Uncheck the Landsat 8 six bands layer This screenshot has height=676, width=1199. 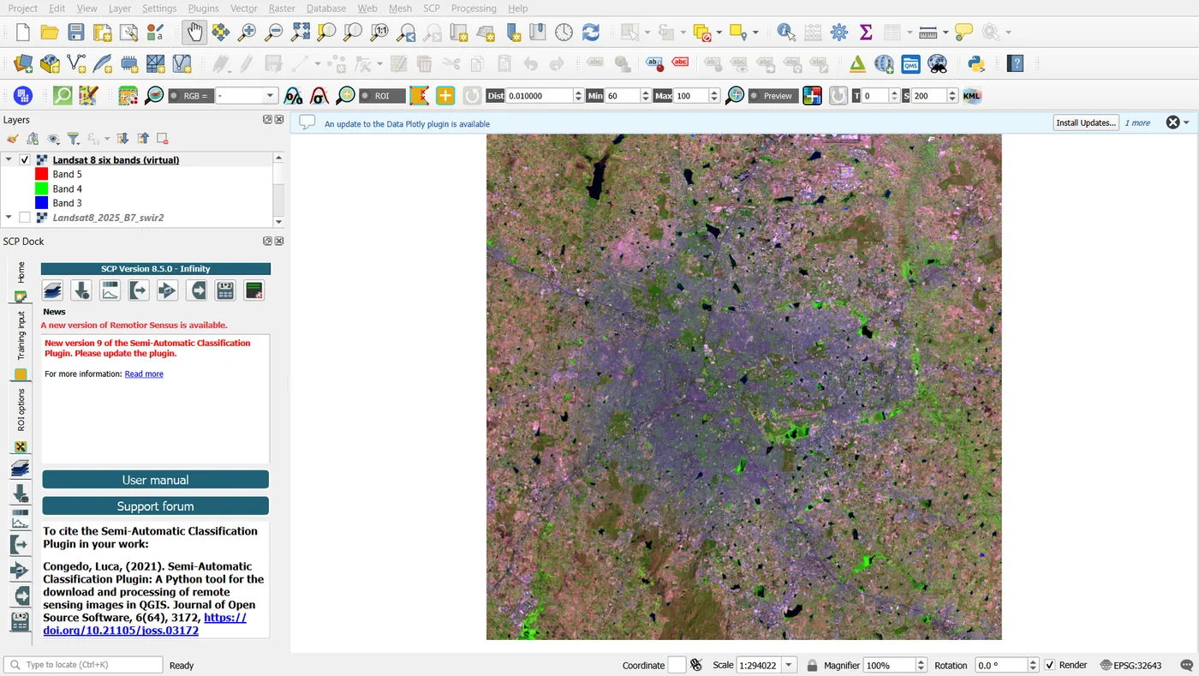click(x=25, y=159)
